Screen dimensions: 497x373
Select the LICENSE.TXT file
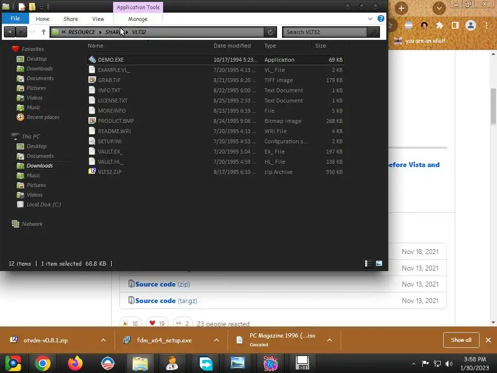point(215,100)
